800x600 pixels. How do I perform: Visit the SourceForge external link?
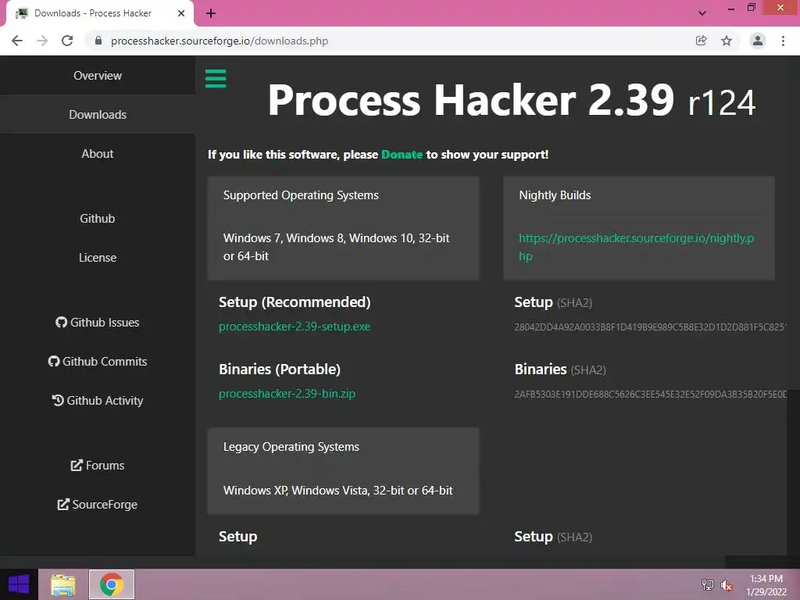98,505
